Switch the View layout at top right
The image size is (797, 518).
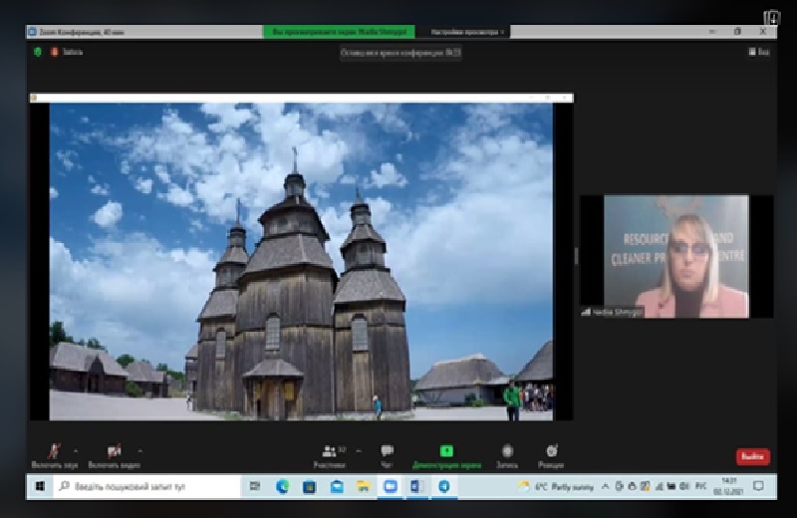pos(758,52)
